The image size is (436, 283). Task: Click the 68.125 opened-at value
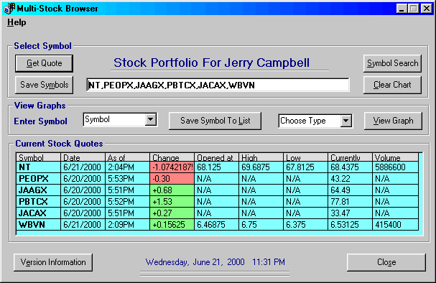pyautogui.click(x=217, y=167)
